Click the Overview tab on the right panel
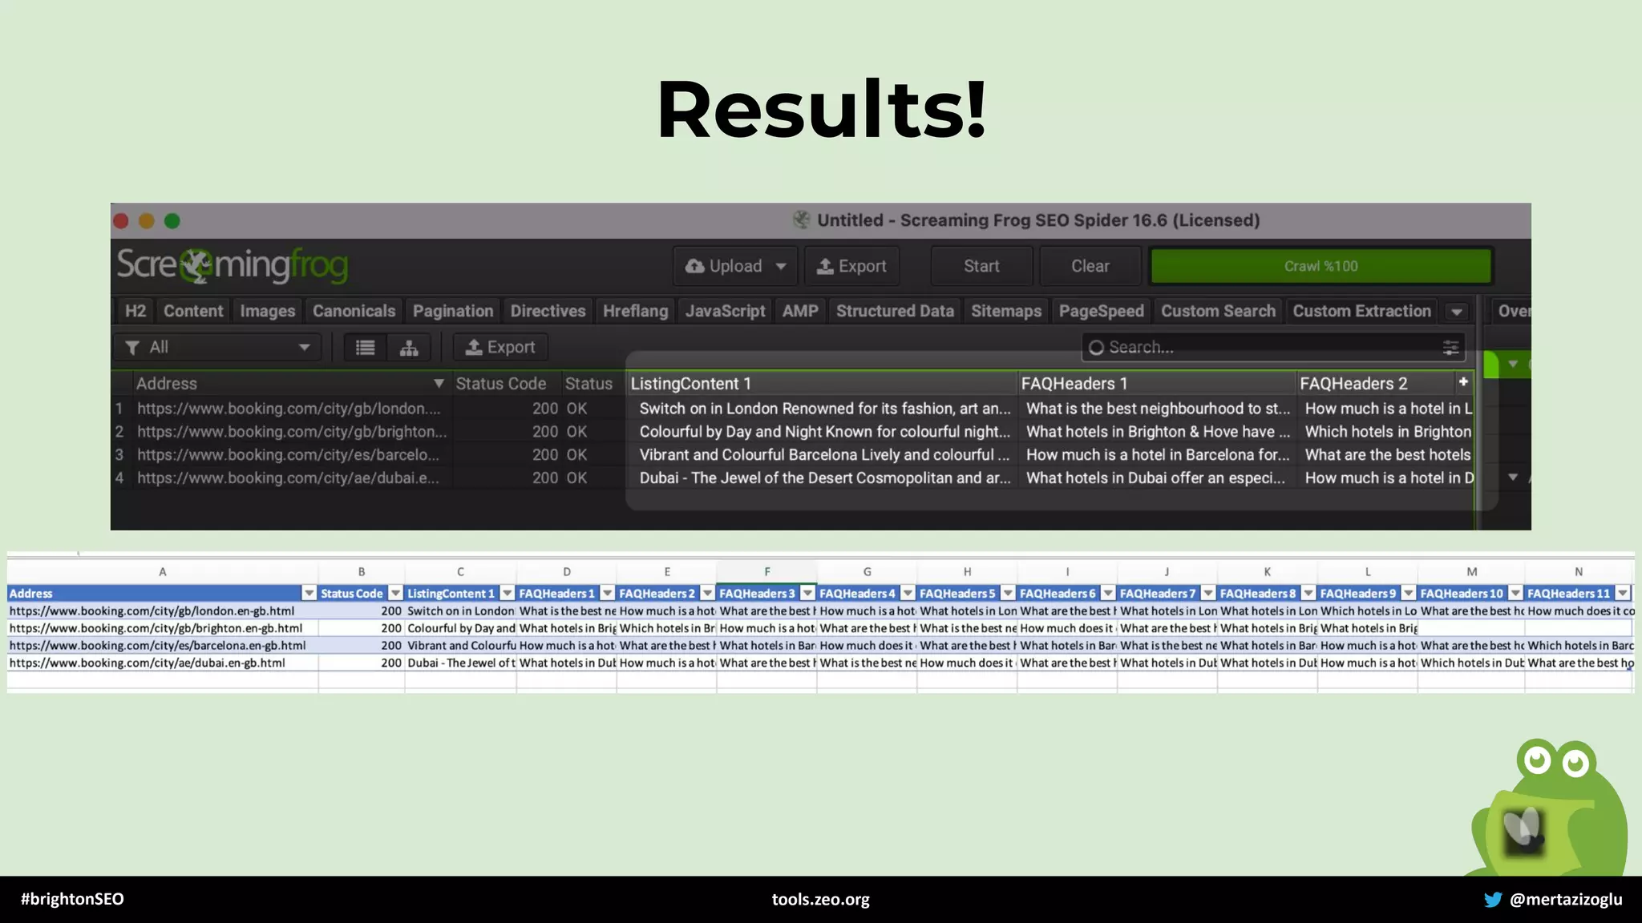Viewport: 1642px width, 923px height. point(1512,311)
